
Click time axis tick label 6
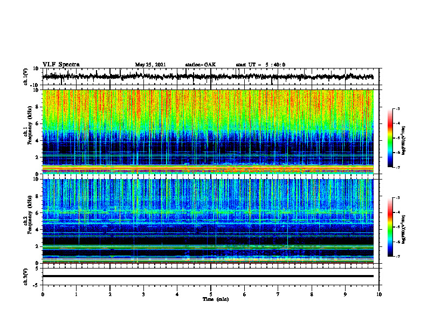coord(245,294)
